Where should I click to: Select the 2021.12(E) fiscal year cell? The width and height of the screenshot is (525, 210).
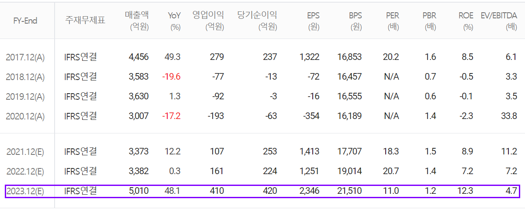pos(25,151)
